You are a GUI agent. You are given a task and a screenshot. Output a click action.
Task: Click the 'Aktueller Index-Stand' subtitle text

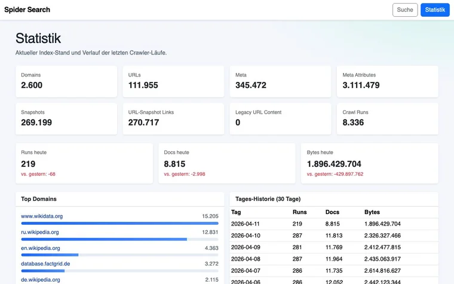click(91, 53)
